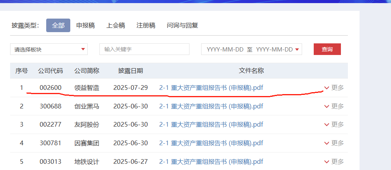391x170 pixels.
Task: Click serial number 5 of 地铁设计 row
Action: click(x=22, y=162)
